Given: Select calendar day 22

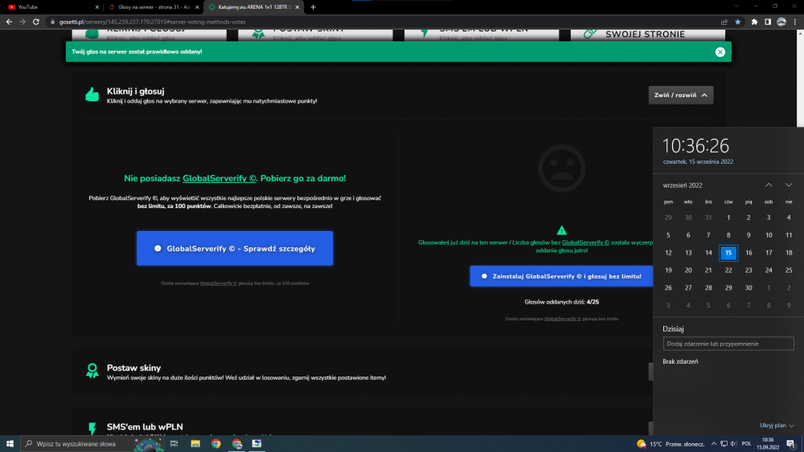Looking at the screenshot, I should [728, 271].
